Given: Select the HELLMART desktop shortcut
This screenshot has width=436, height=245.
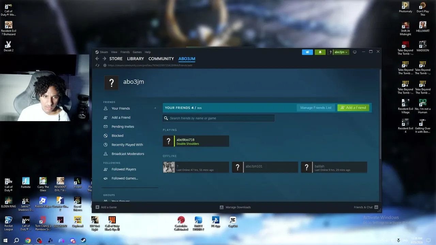Looking at the screenshot, I should tap(423, 27).
